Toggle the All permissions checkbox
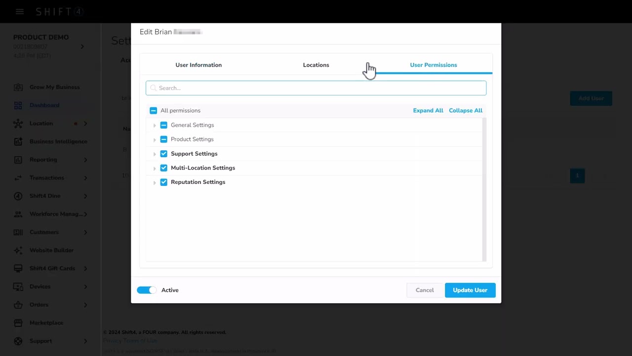 point(153,111)
